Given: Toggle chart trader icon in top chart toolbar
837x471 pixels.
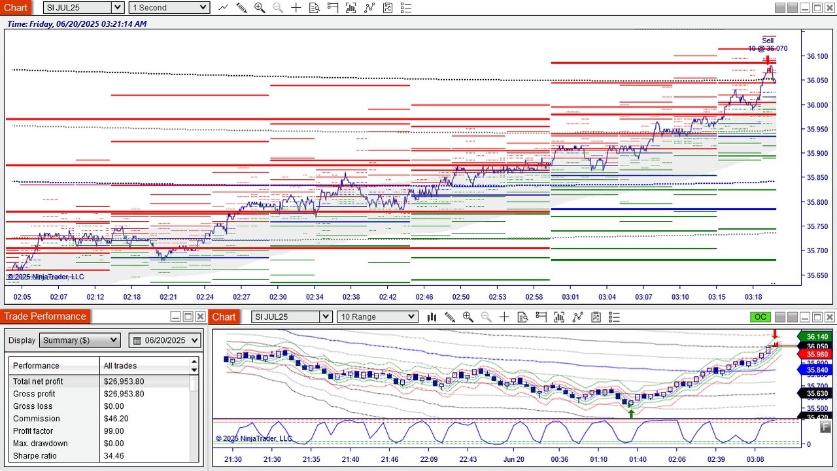Looking at the screenshot, I should pos(333,8).
